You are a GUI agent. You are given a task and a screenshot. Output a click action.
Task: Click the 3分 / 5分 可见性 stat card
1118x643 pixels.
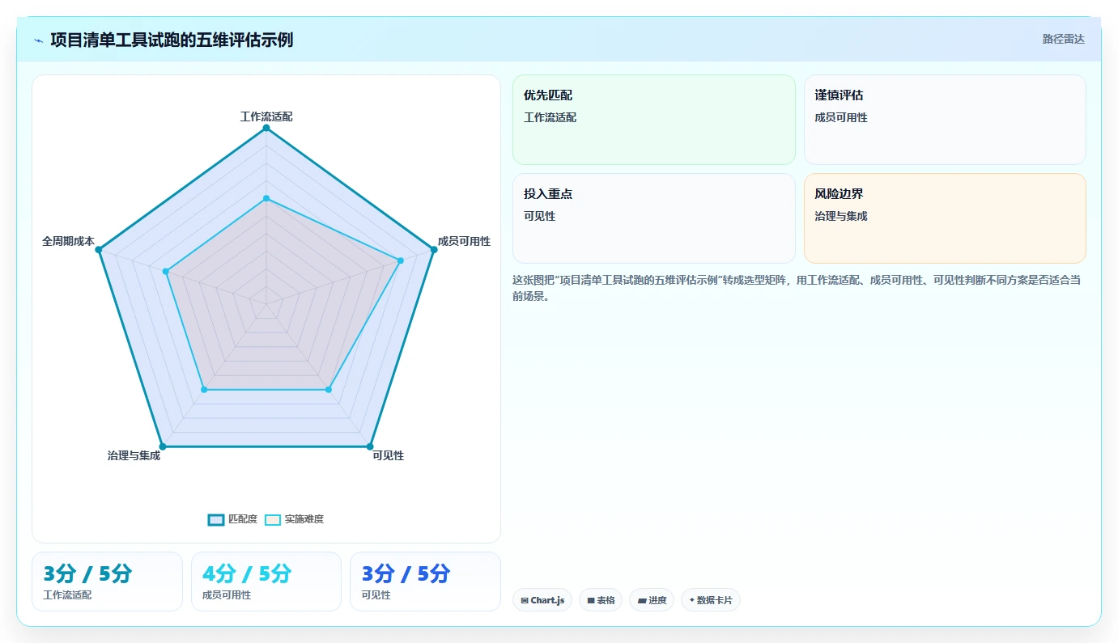pyautogui.click(x=425, y=582)
